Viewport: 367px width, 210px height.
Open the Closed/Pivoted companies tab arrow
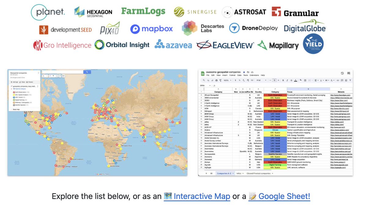click(272, 173)
